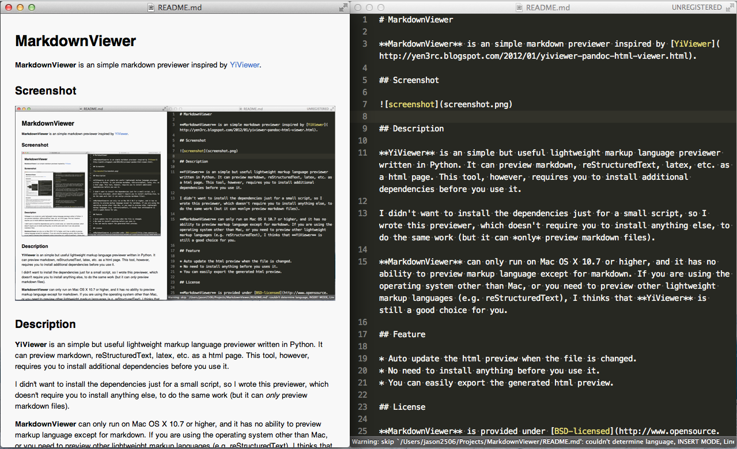Viewport: 737px width, 449px height.
Task: Click the '## License' line in the editor
Action: 402,407
